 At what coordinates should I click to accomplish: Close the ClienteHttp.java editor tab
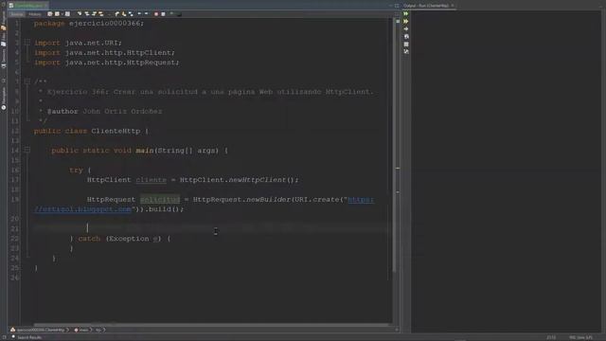point(45,6)
